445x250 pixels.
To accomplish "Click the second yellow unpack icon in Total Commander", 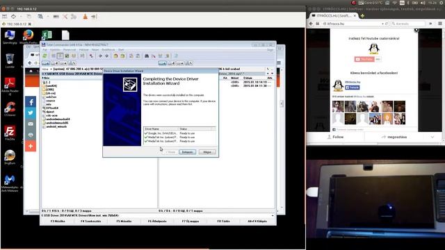I will coord(122,56).
